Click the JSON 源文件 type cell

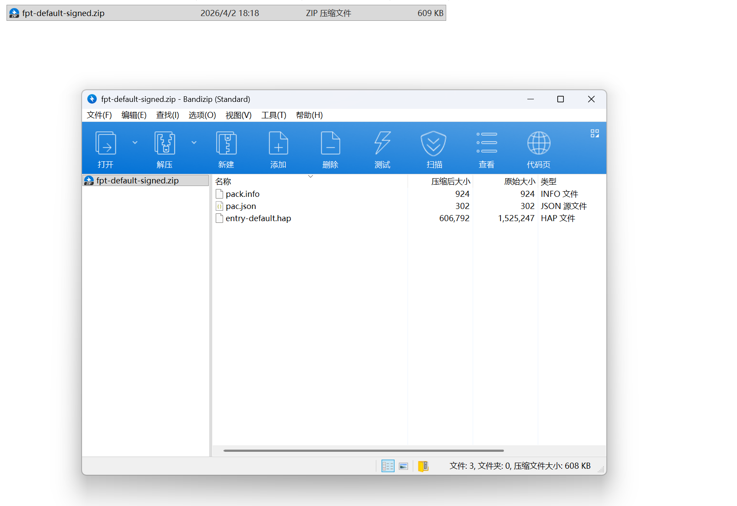point(564,206)
